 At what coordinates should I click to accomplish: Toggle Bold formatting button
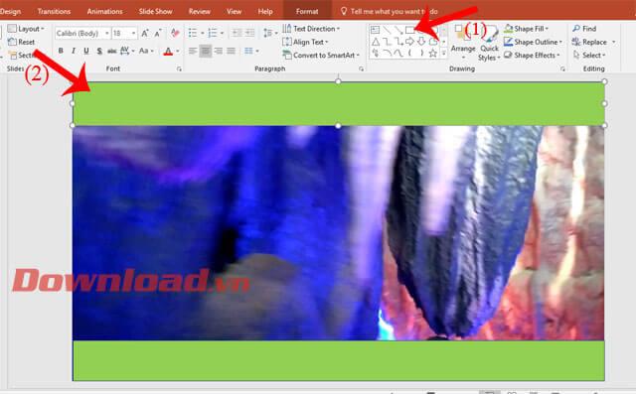pyautogui.click(x=61, y=51)
